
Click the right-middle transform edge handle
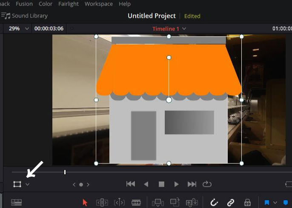click(x=241, y=100)
